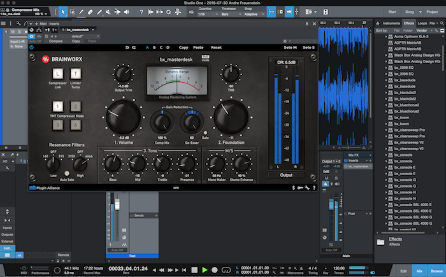Image resolution: width=446 pixels, height=277 pixels.
Task: Open the Browse panel tab
Action: tap(436, 271)
